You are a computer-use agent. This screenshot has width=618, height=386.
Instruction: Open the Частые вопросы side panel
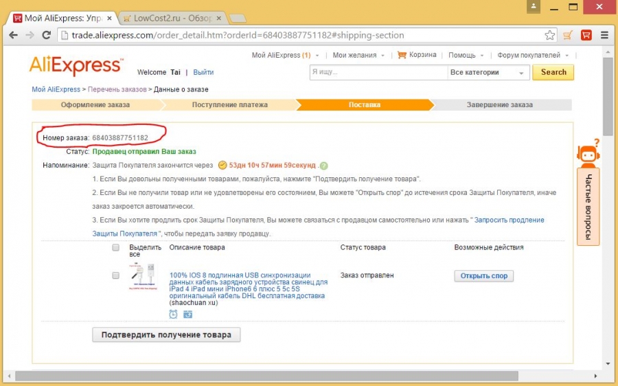[588, 207]
